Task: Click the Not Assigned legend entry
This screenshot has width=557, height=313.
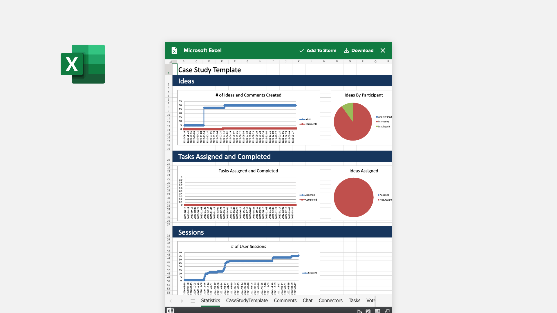Action: tap(385, 200)
